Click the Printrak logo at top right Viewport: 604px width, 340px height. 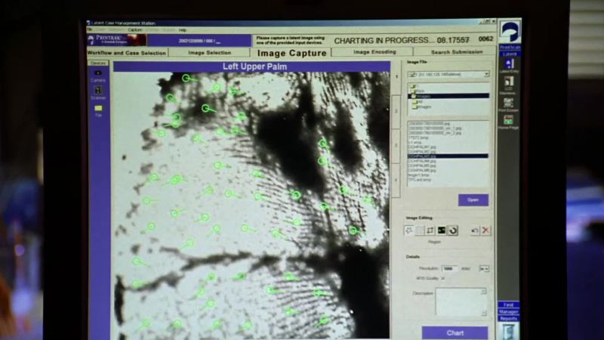coord(510,32)
